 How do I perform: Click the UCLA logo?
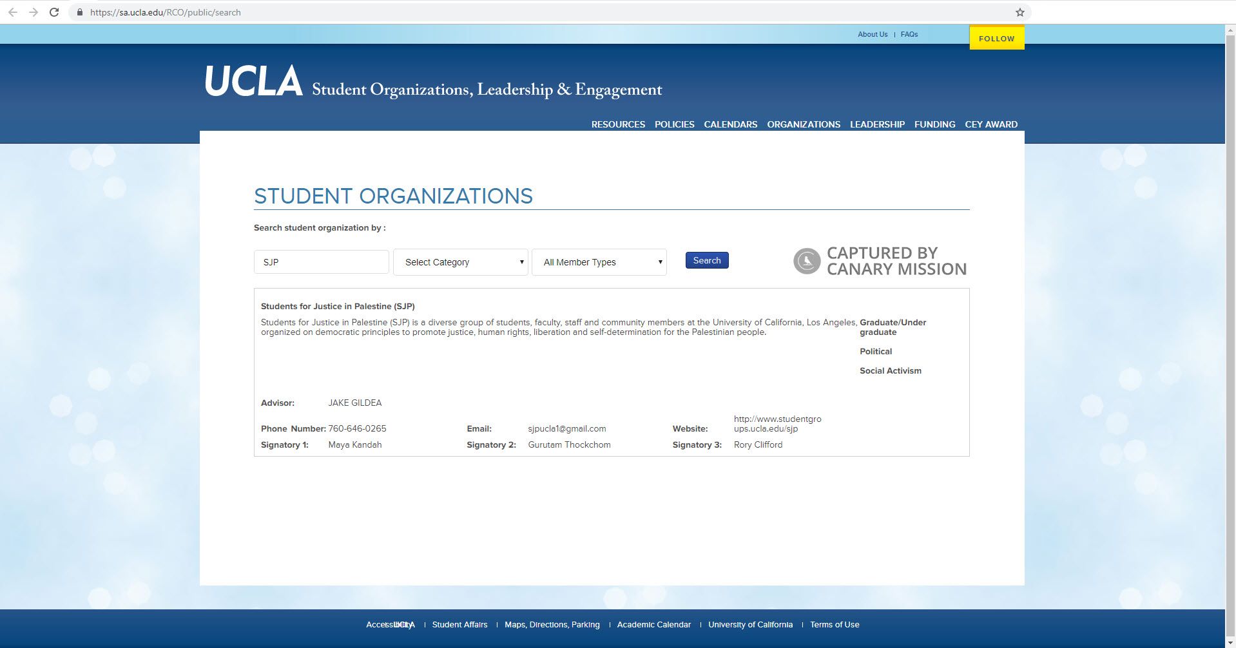(254, 82)
